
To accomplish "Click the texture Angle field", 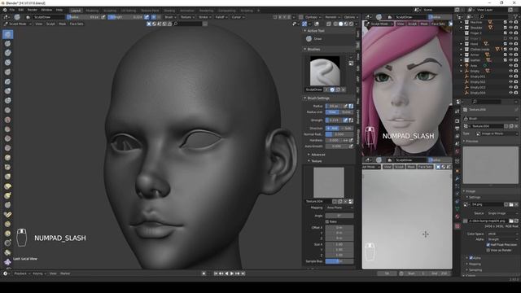I will [339, 216].
